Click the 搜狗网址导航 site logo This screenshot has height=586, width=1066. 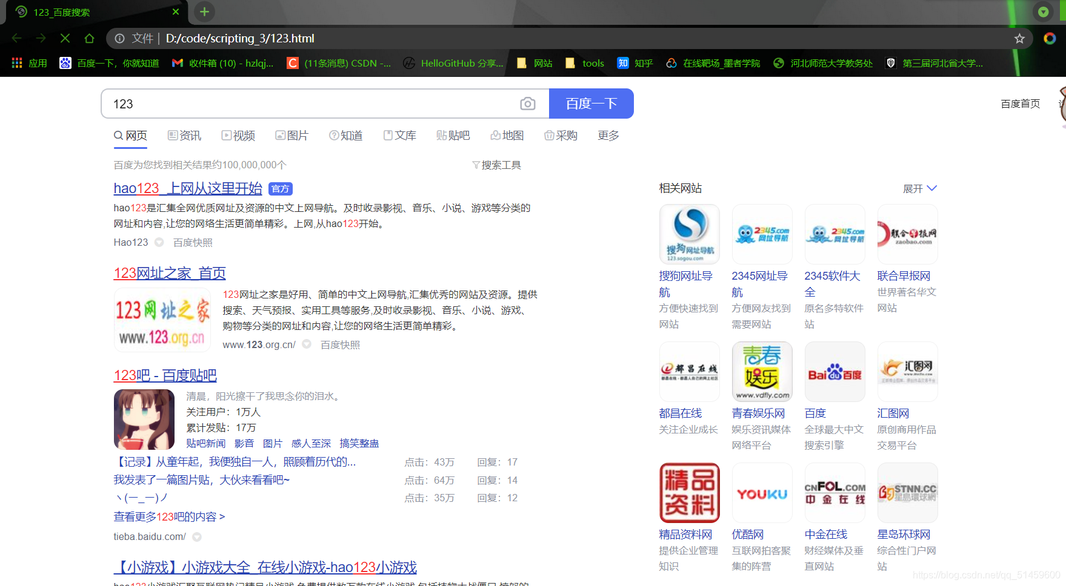[x=690, y=234]
